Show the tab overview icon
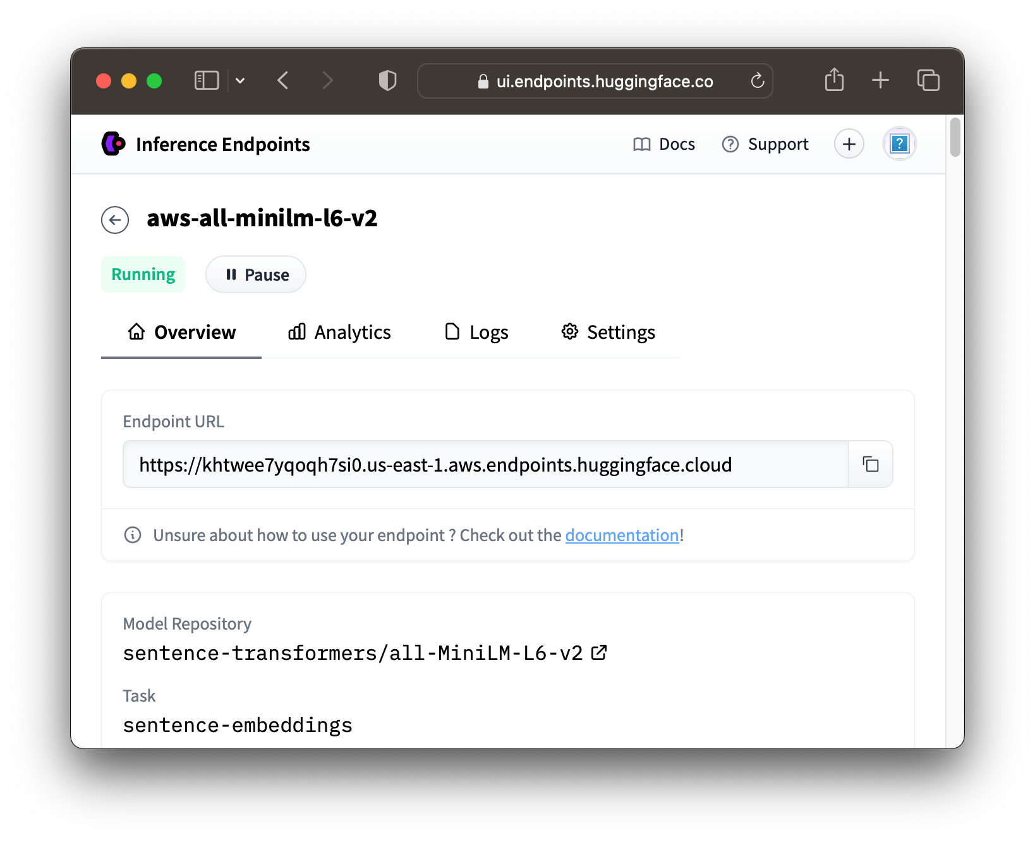 pyautogui.click(x=928, y=80)
